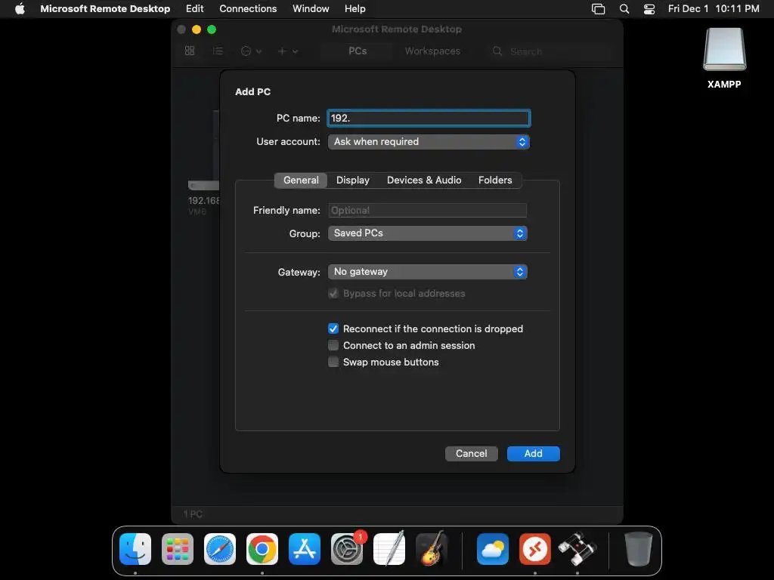Open TextEdit from the dock
Viewport: 774px width, 580px height.
(x=389, y=549)
